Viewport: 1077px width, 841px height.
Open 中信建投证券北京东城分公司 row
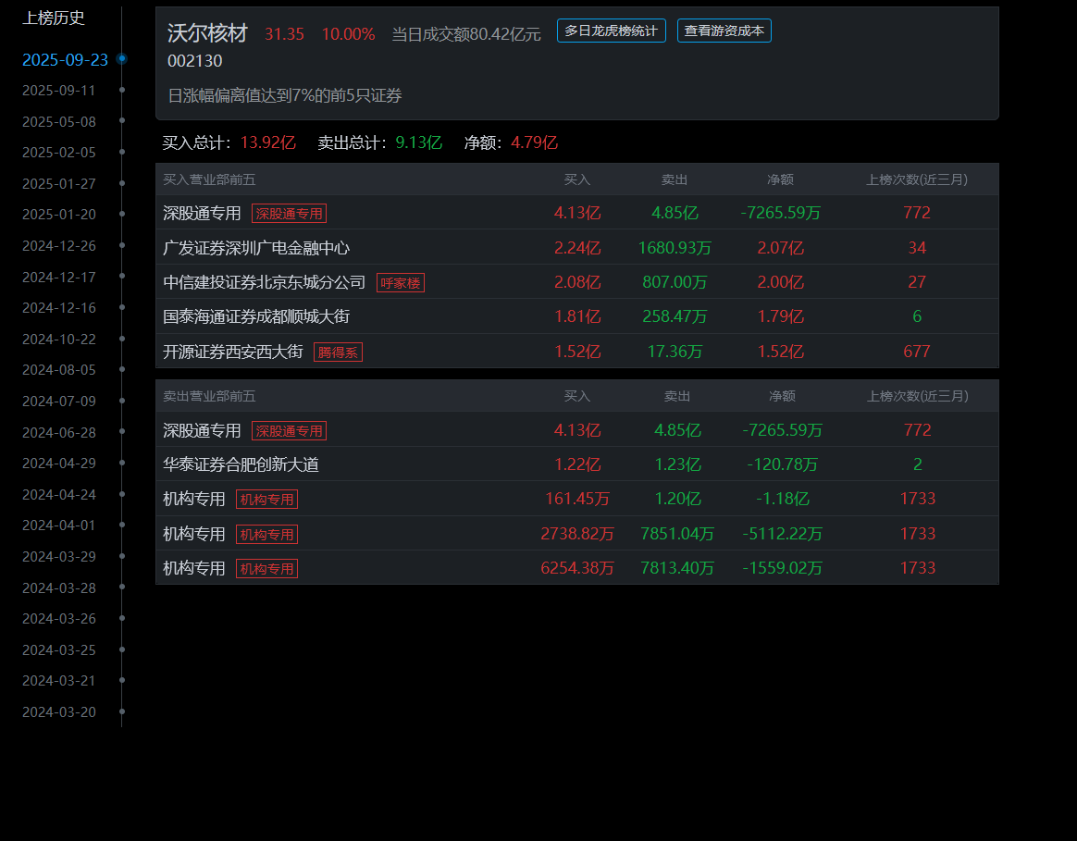[x=577, y=281]
